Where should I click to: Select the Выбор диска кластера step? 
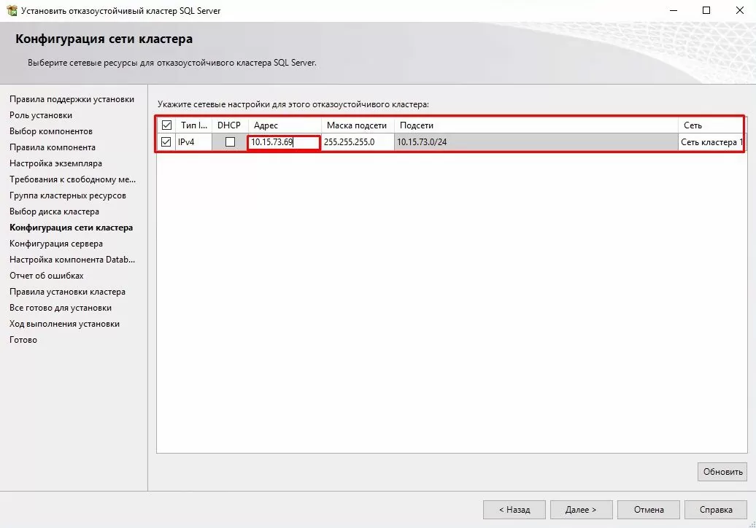(x=55, y=211)
